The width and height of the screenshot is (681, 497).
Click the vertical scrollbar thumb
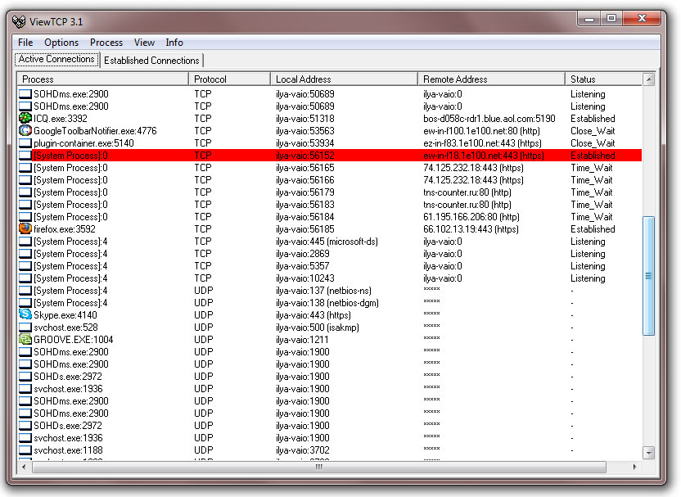pyautogui.click(x=648, y=276)
